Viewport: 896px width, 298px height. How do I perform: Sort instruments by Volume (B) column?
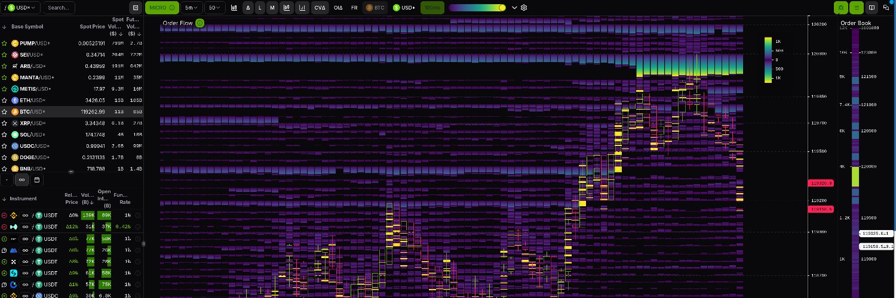pos(88,198)
